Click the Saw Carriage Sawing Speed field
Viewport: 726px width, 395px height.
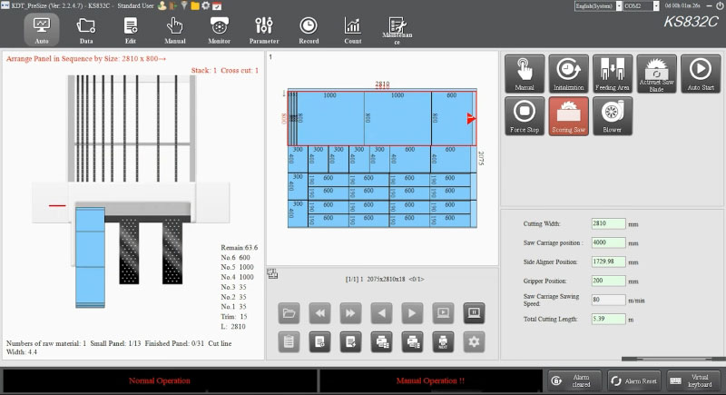608,299
